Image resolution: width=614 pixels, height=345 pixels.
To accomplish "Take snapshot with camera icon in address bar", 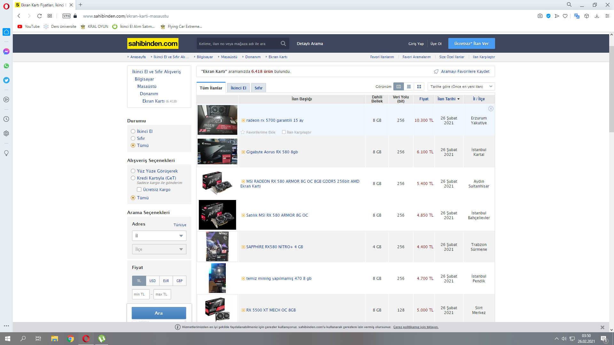I will [x=540, y=16].
